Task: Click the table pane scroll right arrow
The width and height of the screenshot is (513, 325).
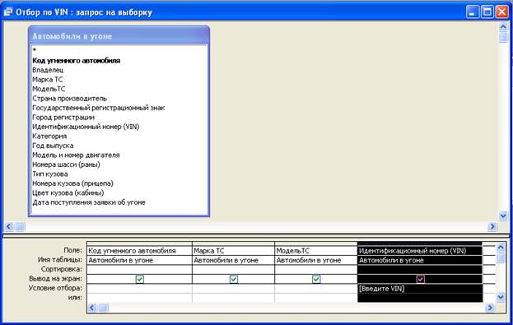Action: click(492, 226)
